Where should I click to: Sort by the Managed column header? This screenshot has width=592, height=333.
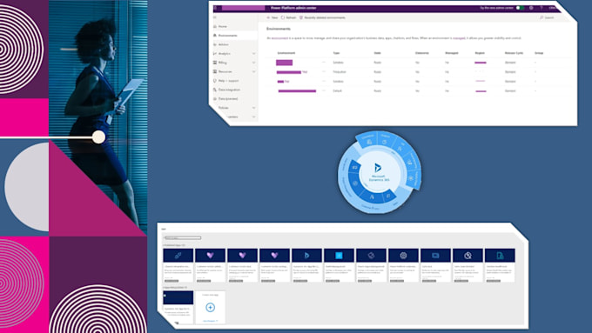452,53
